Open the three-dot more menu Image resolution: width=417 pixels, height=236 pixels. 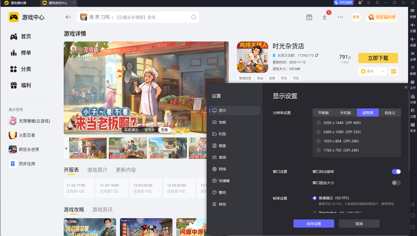(340, 17)
